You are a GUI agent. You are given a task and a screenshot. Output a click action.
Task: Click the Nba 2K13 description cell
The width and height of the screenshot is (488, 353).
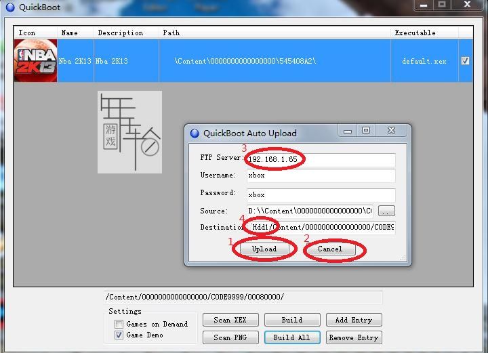tap(126, 61)
